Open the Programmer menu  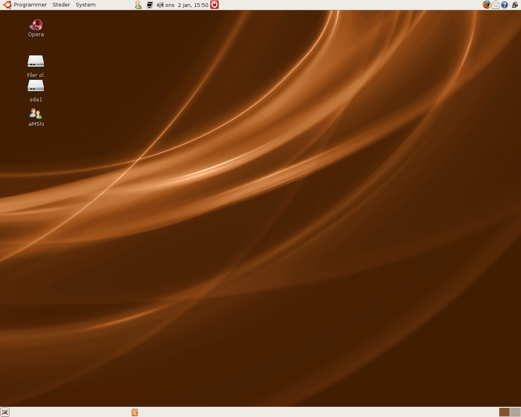(x=30, y=5)
